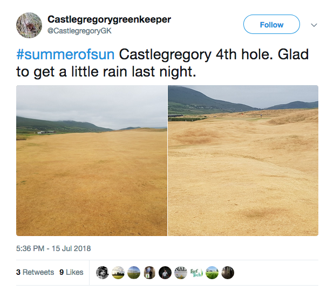Follow the Castlegregorygreenkeeper account
This screenshot has width=334, height=291.
(x=271, y=24)
